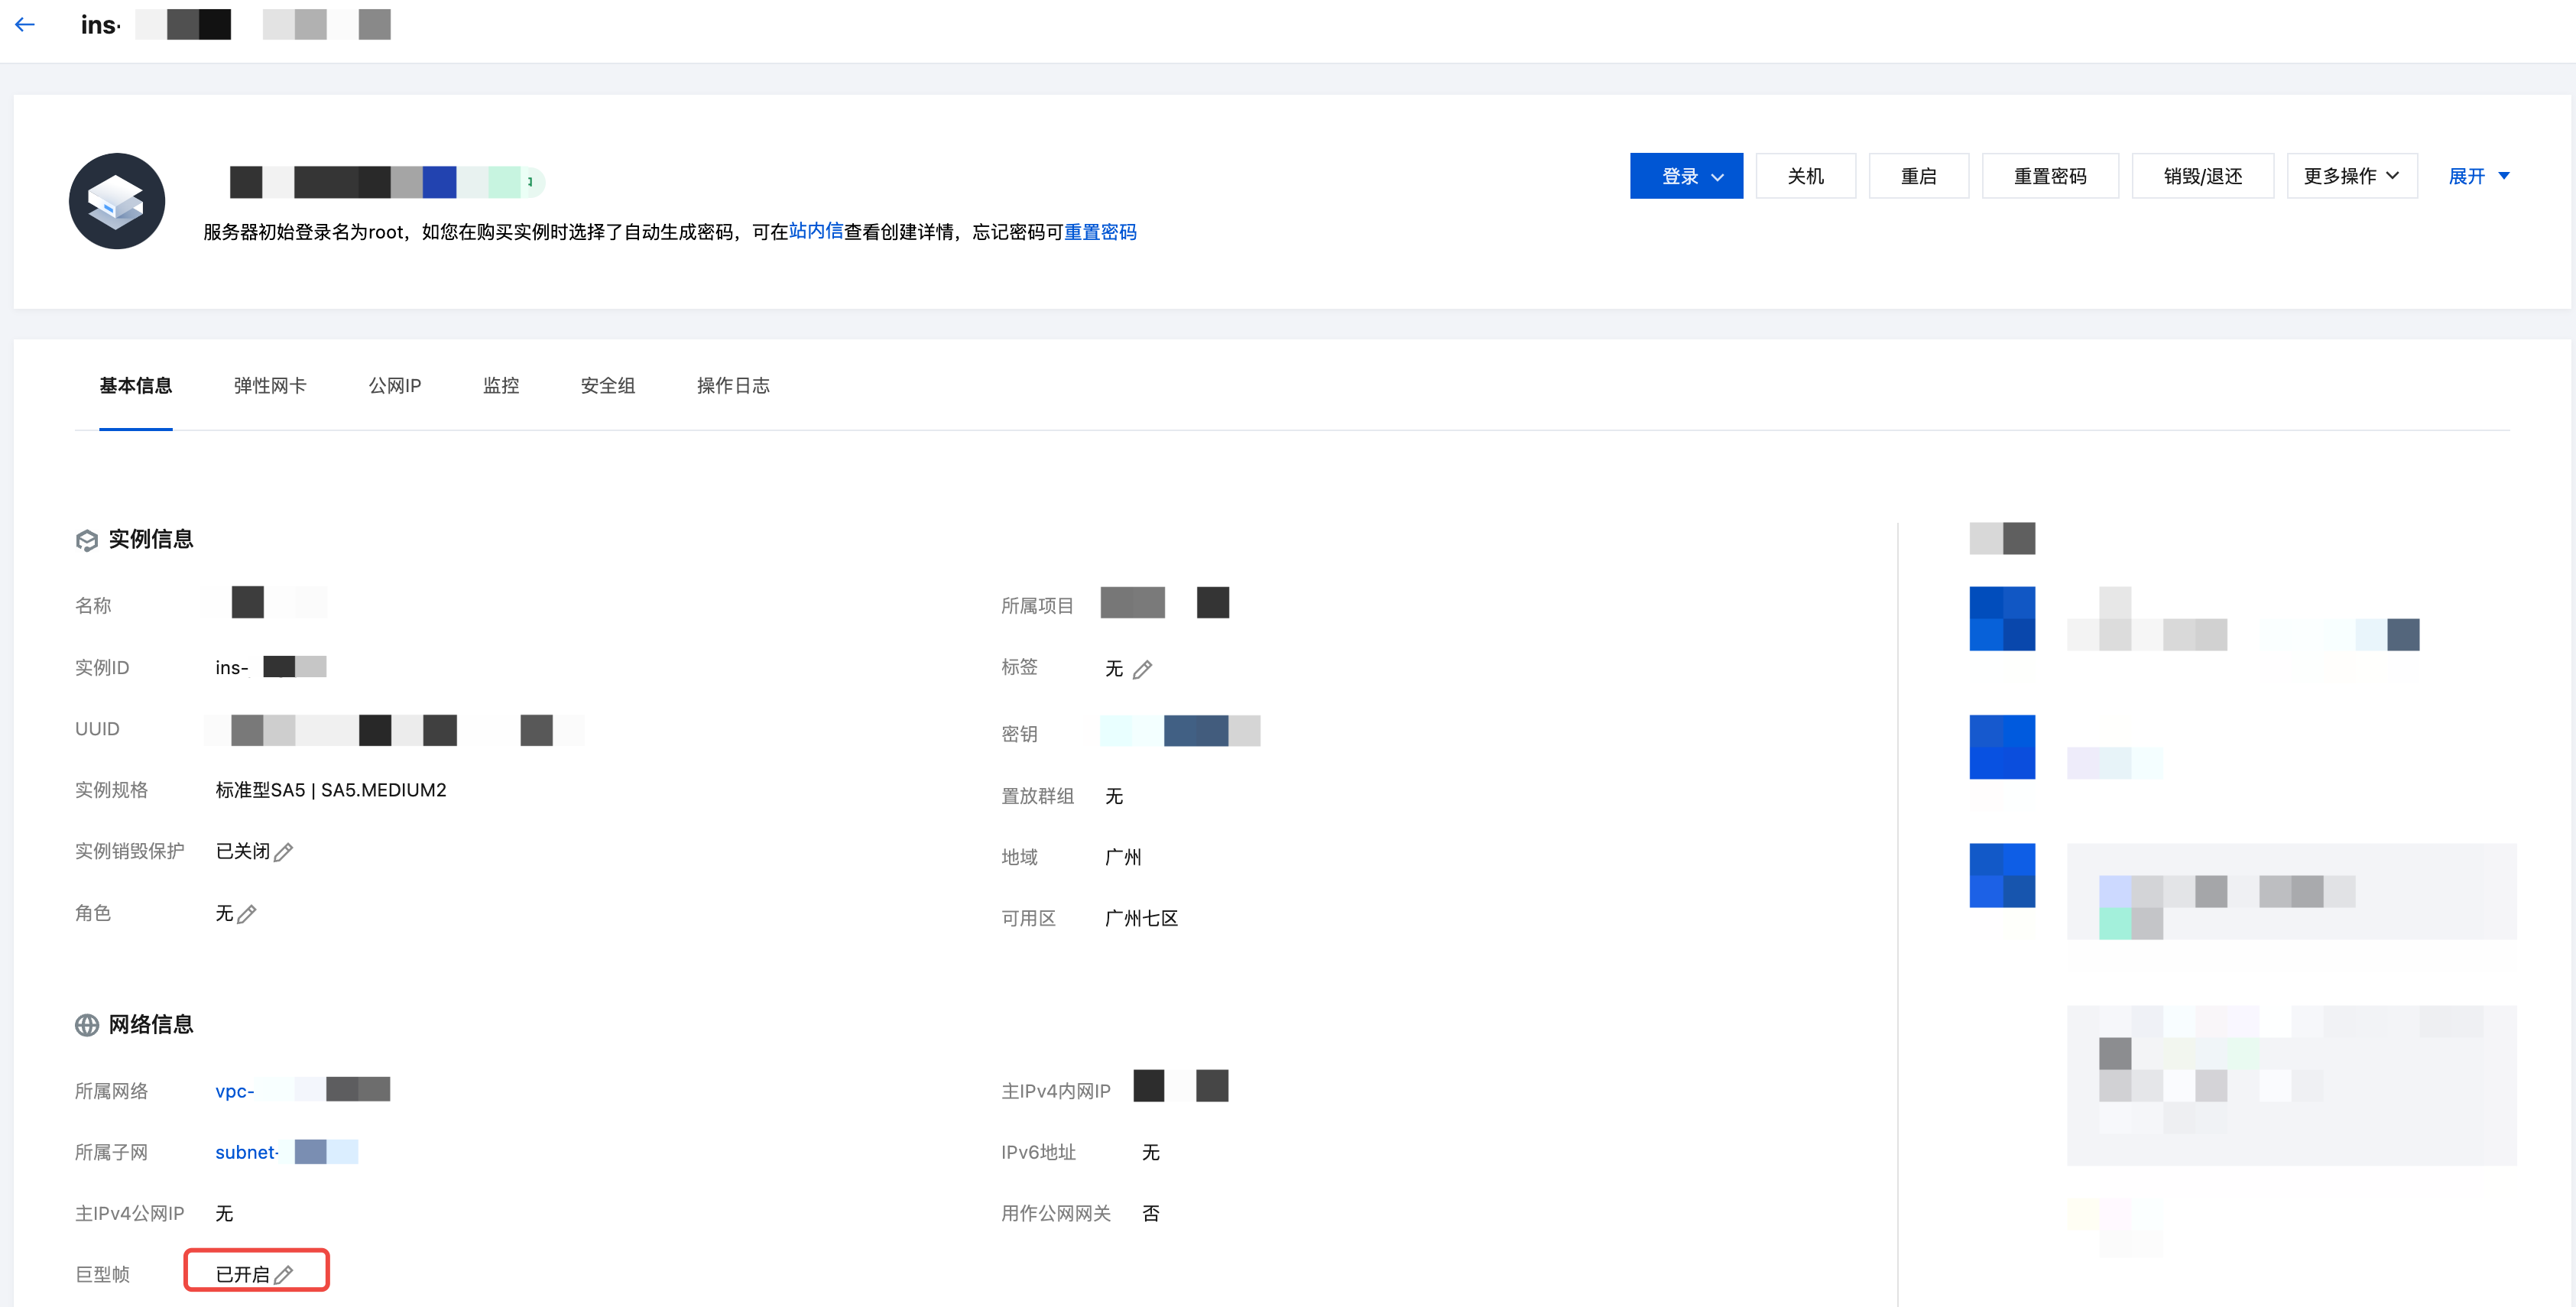Click the pencil icon beside 角色
This screenshot has height=1307, width=2576.
(x=247, y=914)
